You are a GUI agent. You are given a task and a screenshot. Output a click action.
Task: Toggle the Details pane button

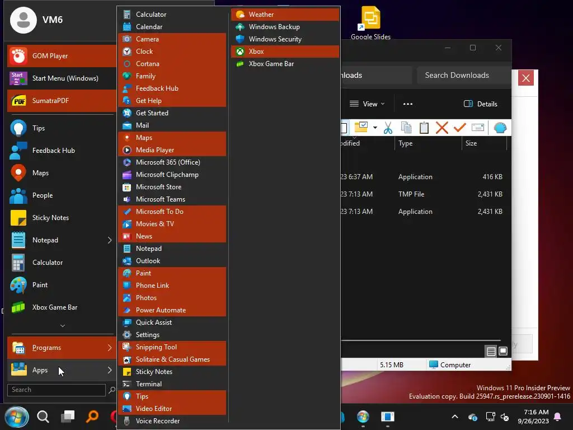pos(480,104)
